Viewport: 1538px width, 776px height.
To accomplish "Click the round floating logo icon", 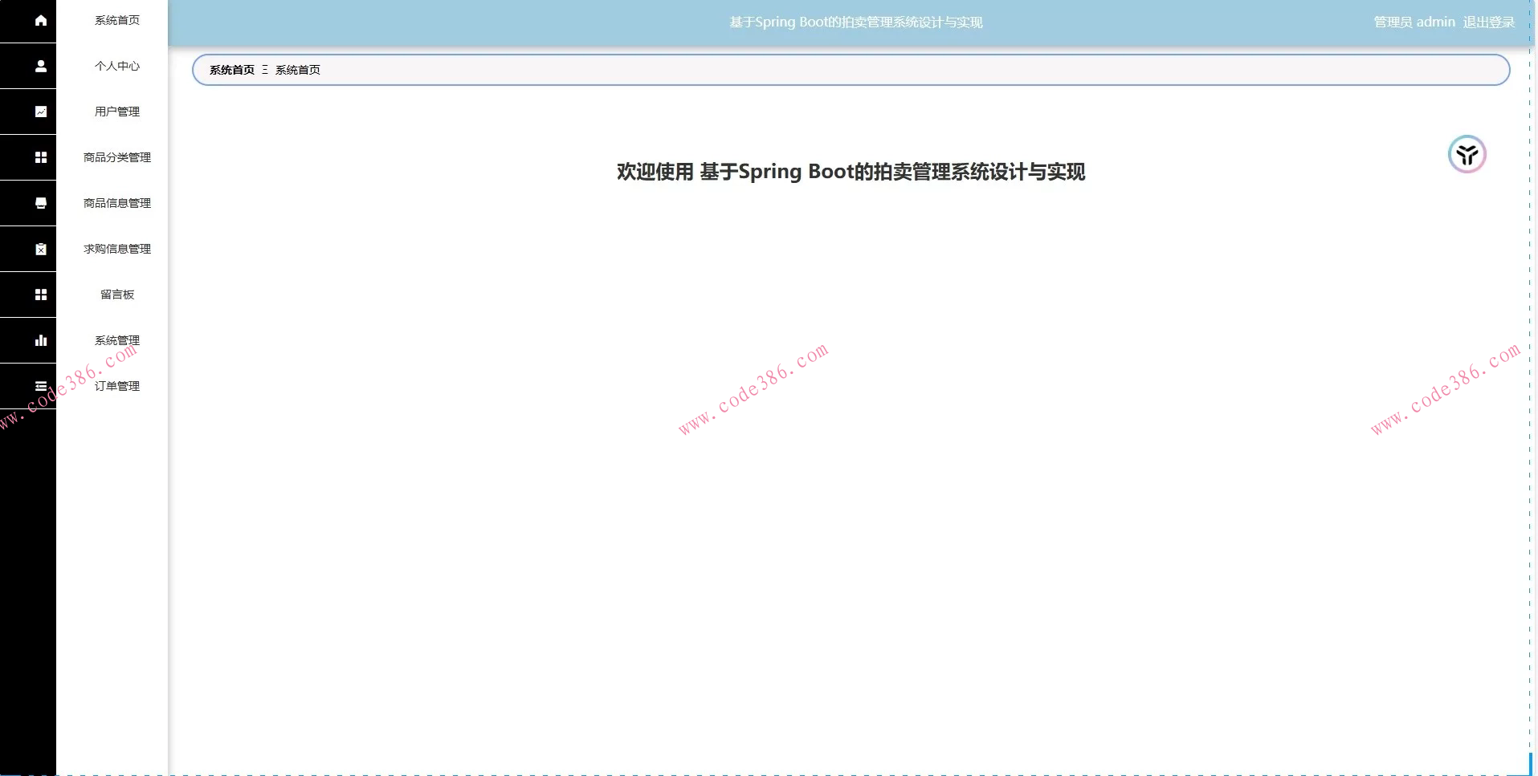I will pyautogui.click(x=1467, y=154).
